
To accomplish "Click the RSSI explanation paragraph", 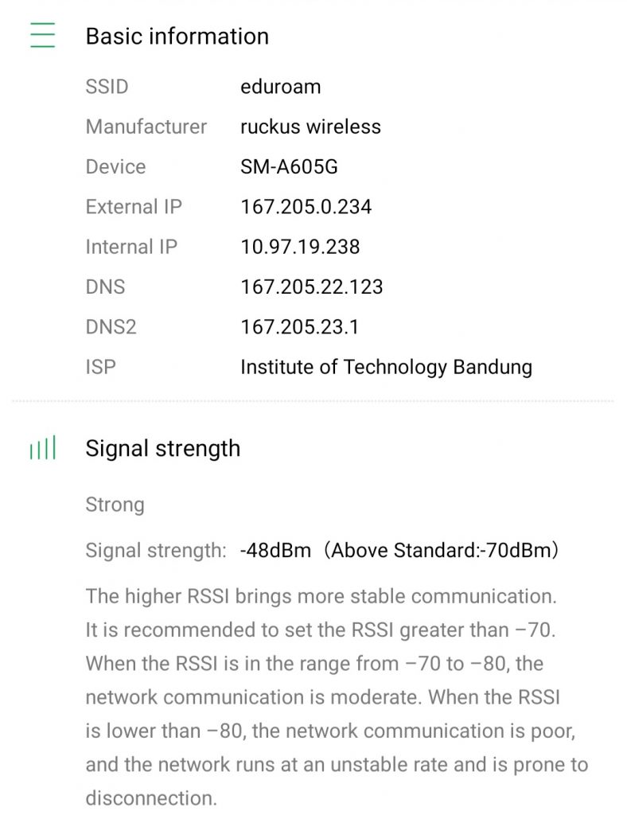I will [x=334, y=696].
